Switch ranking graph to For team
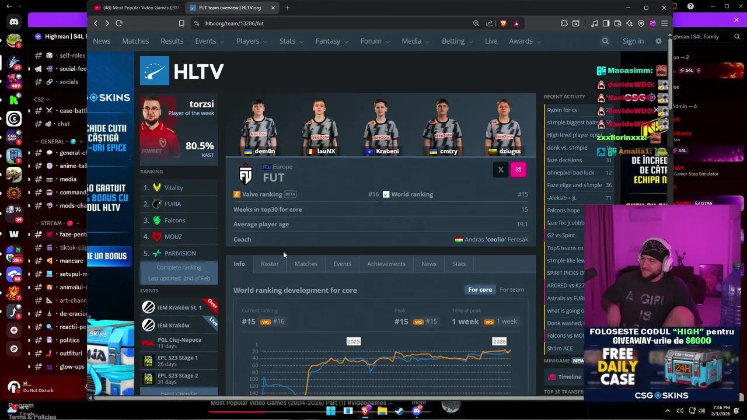The image size is (747, 420). tap(512, 289)
